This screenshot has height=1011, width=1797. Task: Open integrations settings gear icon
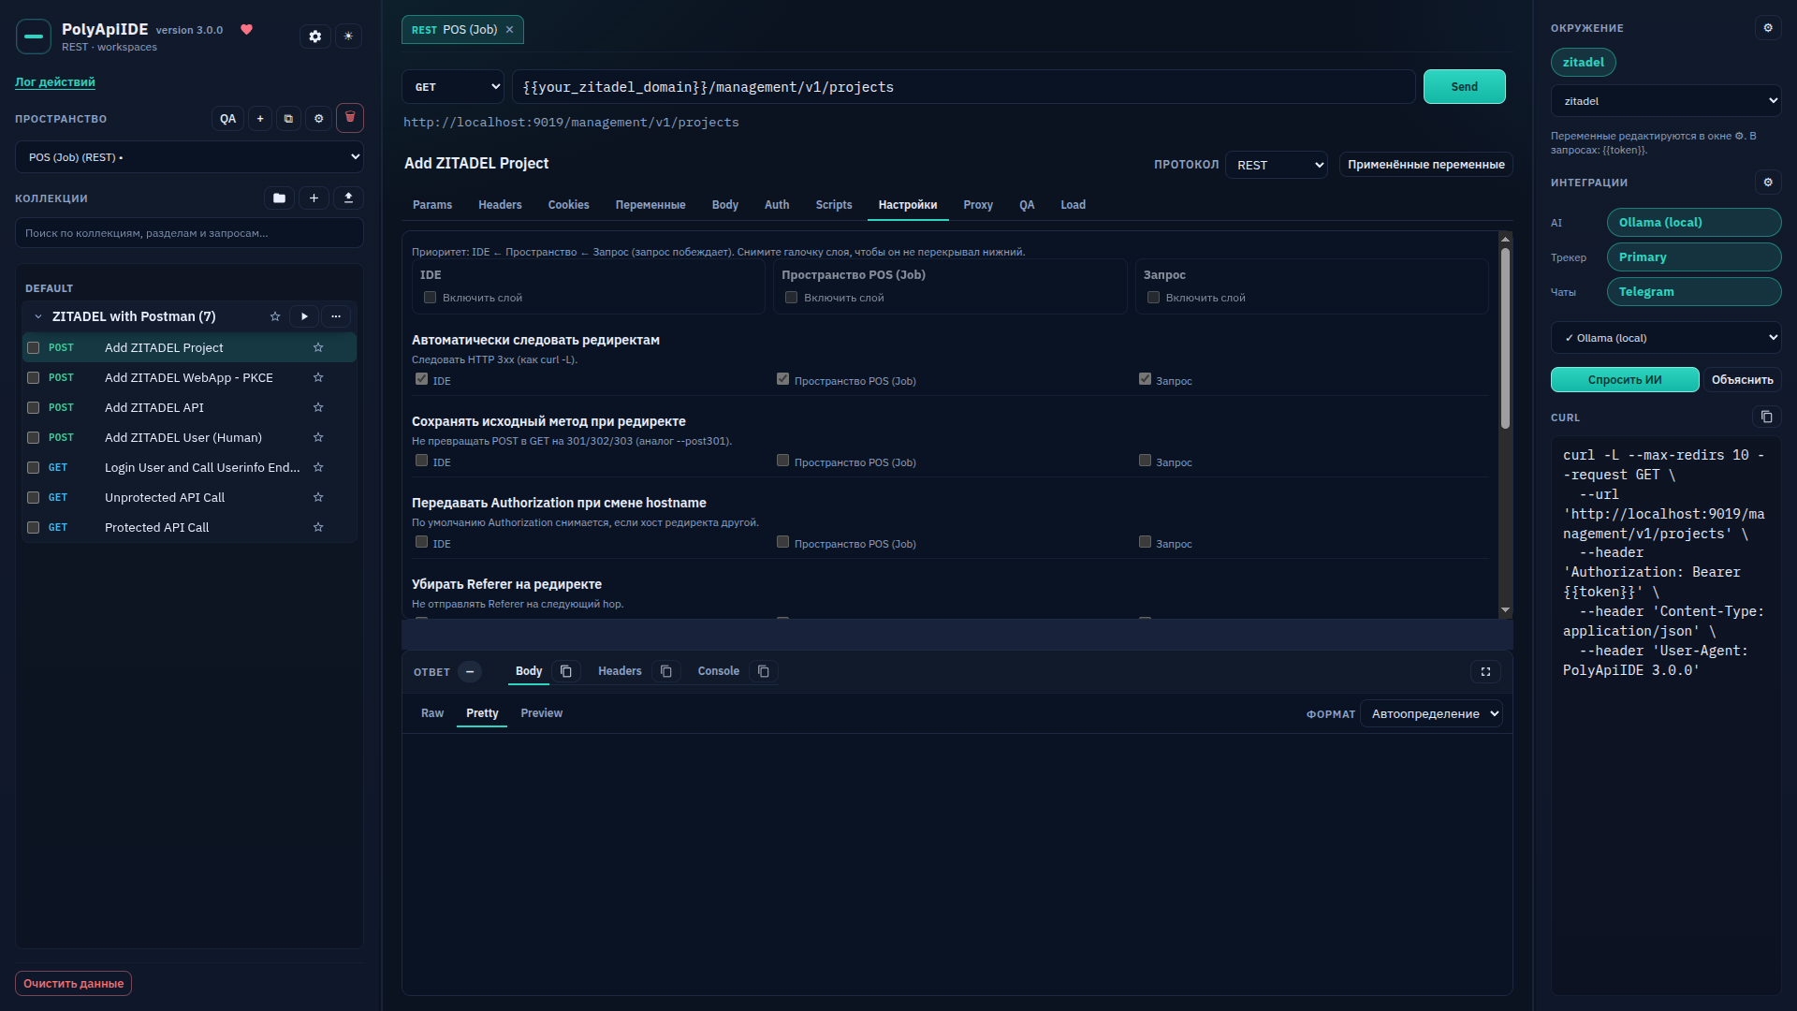tap(1768, 183)
